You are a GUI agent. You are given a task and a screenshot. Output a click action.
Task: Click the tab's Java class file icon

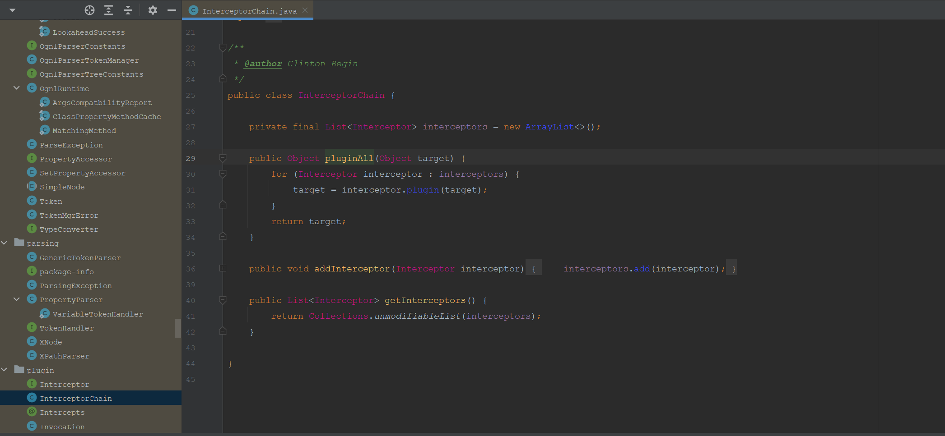[193, 10]
